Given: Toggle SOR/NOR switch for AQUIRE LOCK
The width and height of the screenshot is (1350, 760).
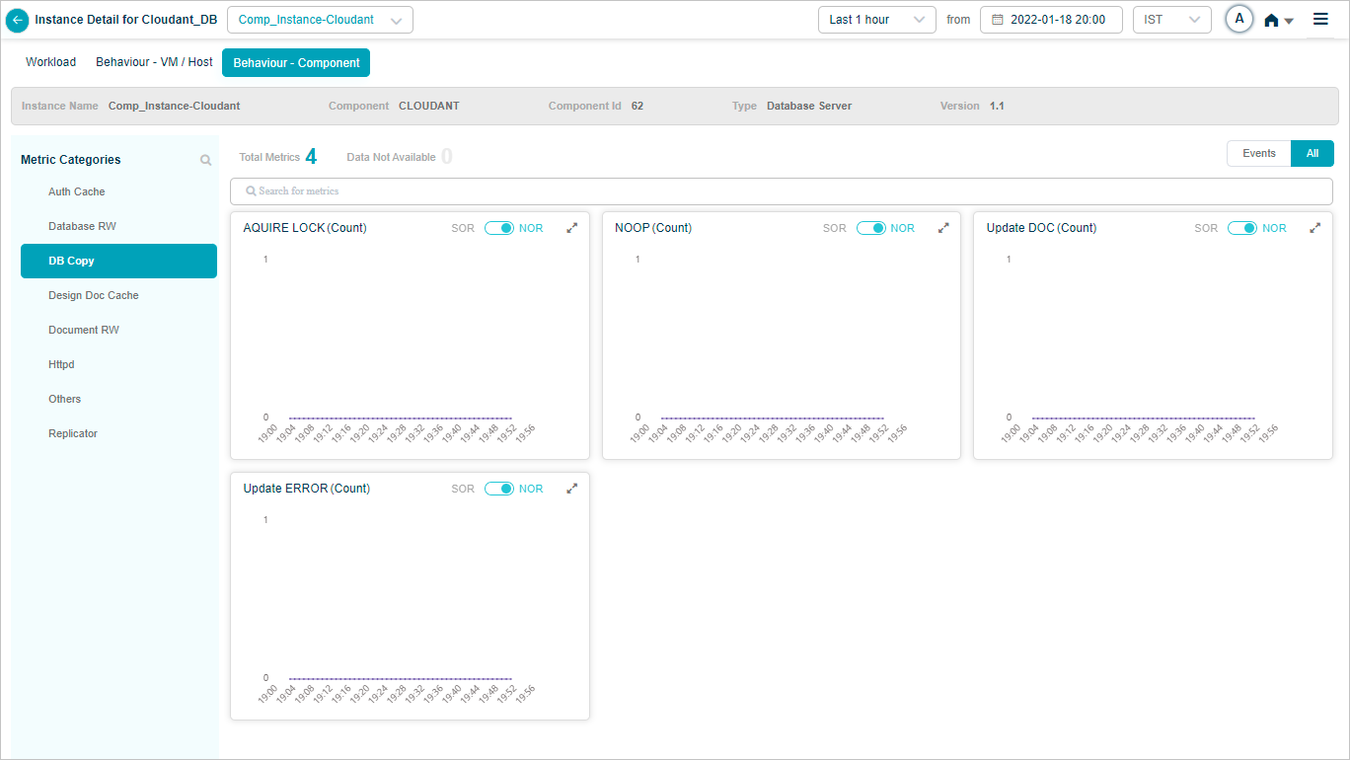Looking at the screenshot, I should [499, 228].
